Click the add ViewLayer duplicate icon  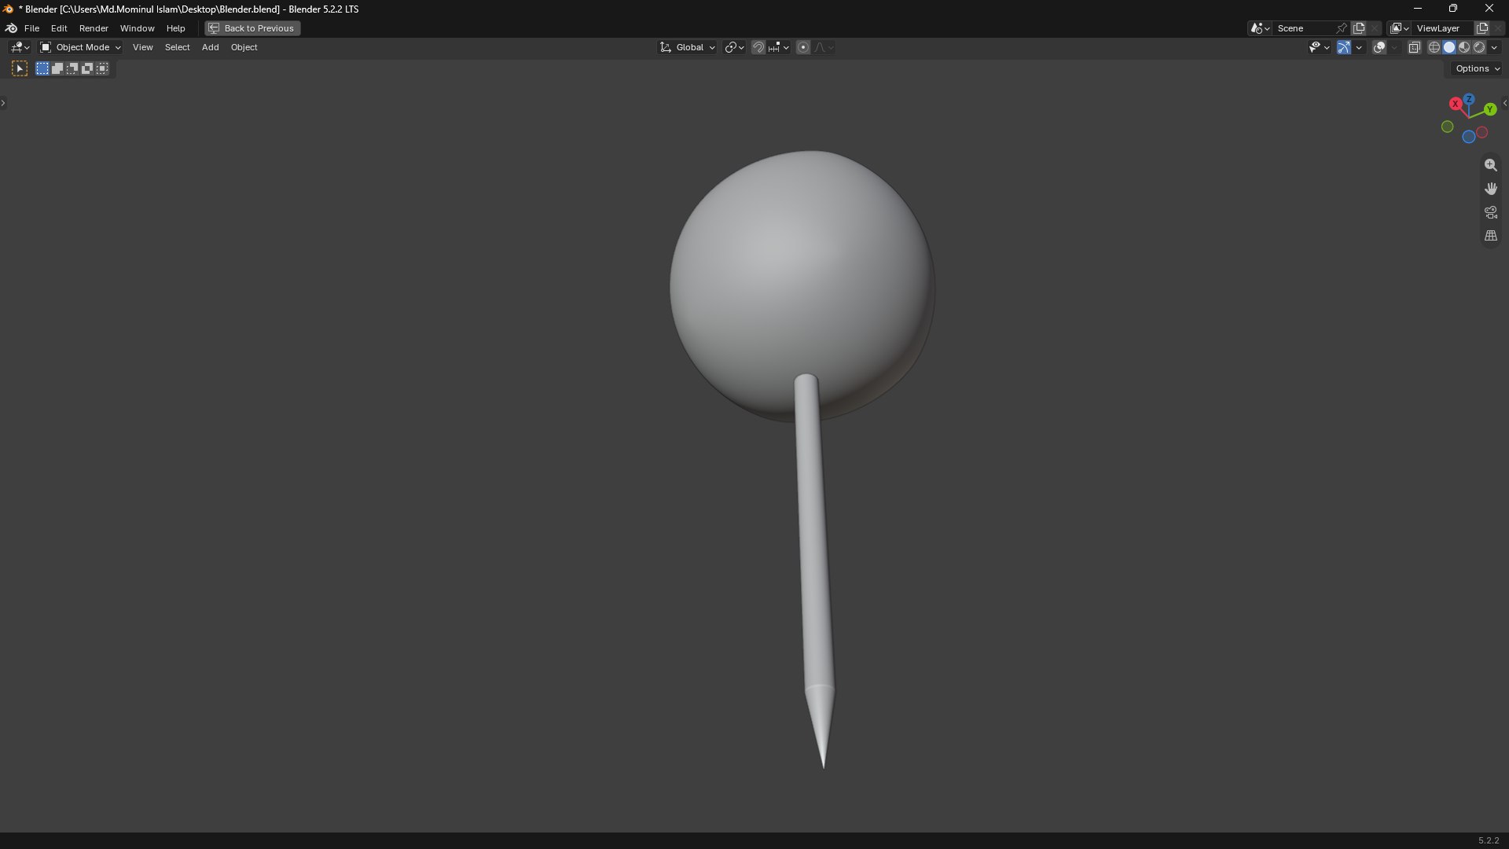pos(1482,28)
